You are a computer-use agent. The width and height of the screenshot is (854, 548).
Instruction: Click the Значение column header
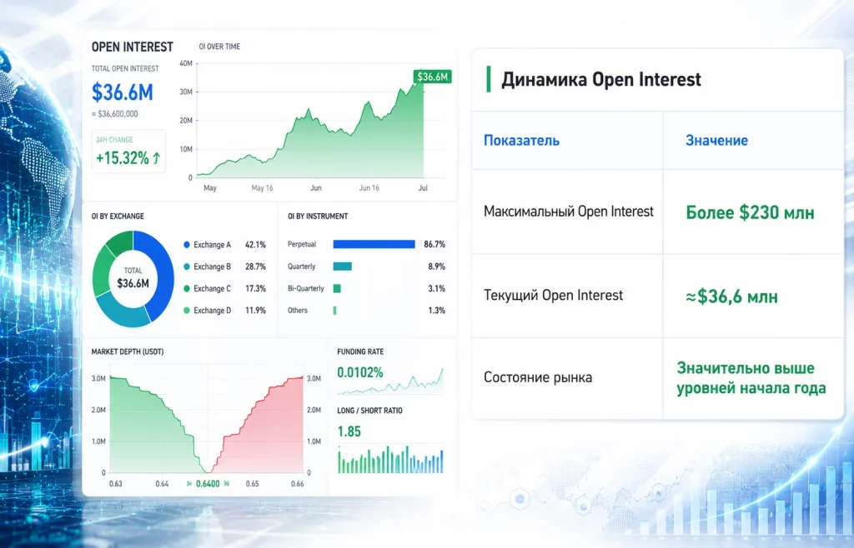pyautogui.click(x=716, y=140)
